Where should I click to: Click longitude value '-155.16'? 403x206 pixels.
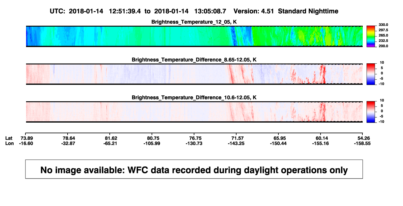point(320,143)
